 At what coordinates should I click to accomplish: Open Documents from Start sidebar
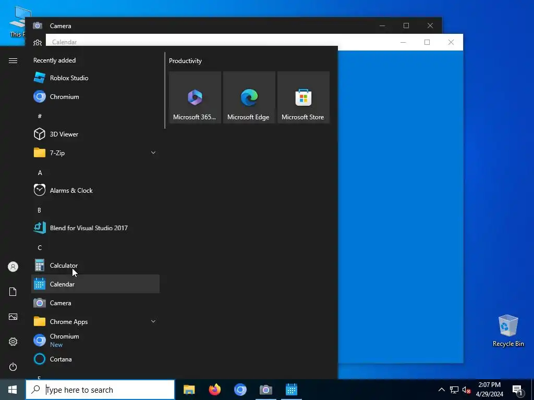(13, 292)
